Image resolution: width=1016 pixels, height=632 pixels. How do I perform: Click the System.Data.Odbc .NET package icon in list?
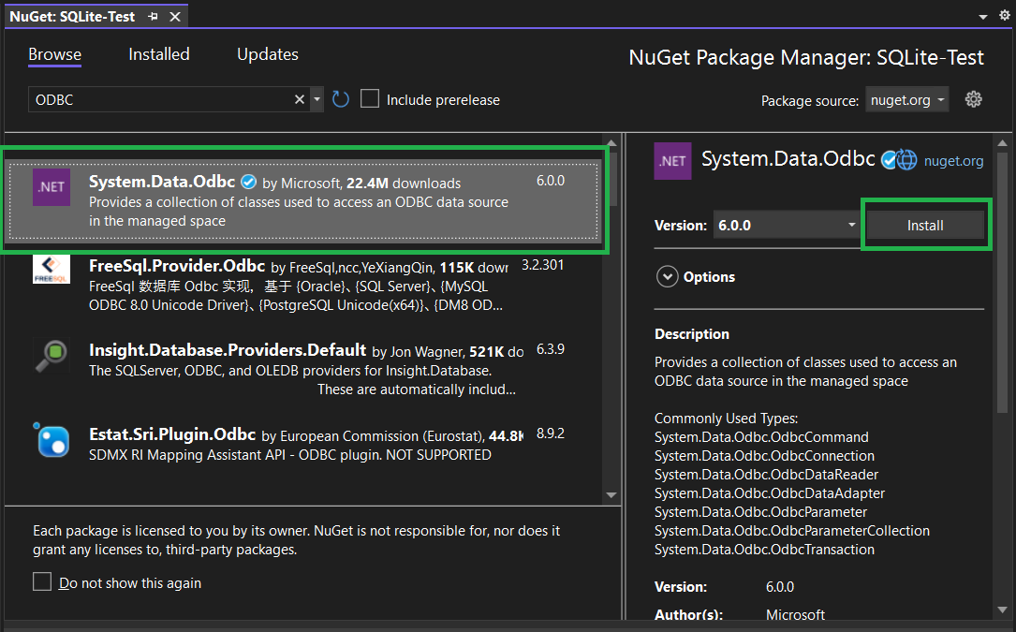click(x=52, y=186)
